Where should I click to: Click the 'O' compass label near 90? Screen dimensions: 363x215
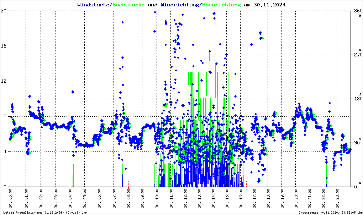tap(360, 138)
